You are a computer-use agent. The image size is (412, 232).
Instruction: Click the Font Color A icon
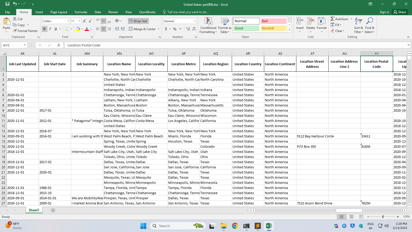pos(87,29)
